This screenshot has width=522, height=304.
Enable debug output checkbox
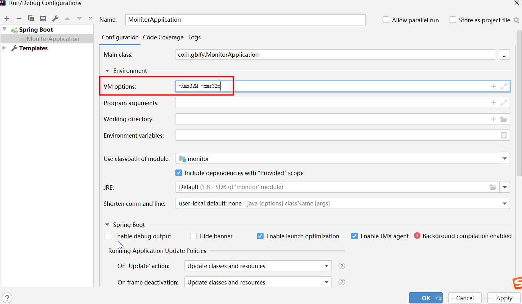click(108, 236)
